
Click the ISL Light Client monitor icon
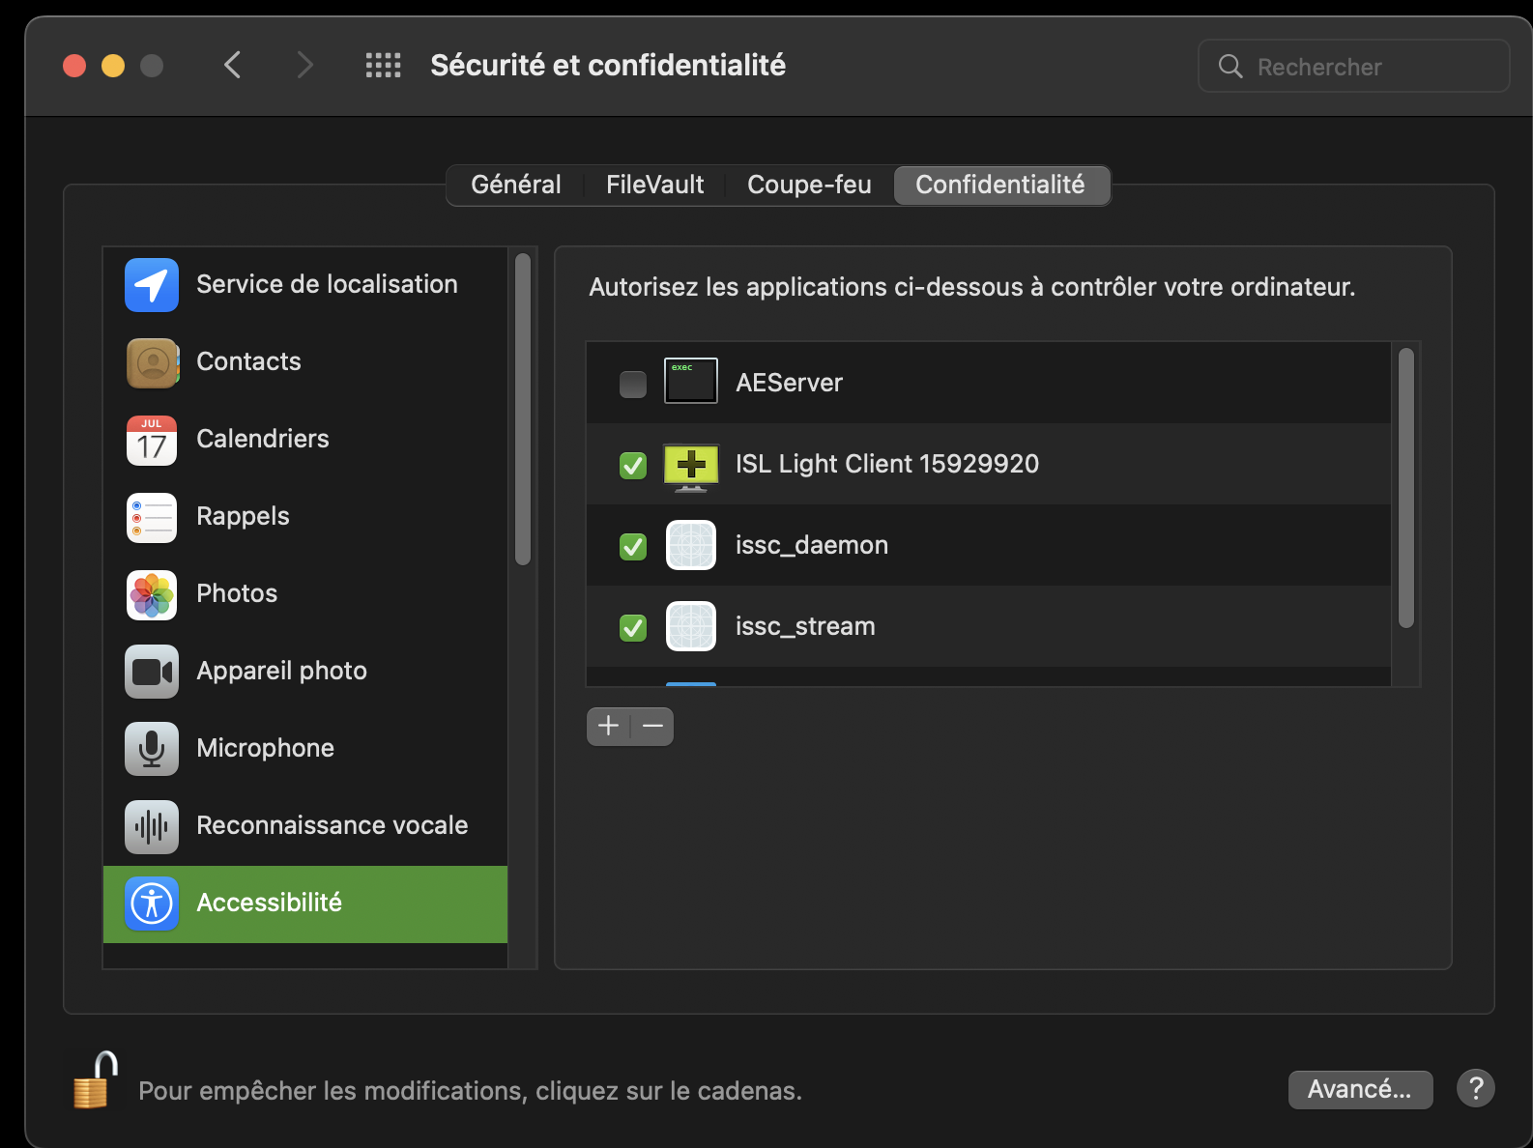(691, 466)
